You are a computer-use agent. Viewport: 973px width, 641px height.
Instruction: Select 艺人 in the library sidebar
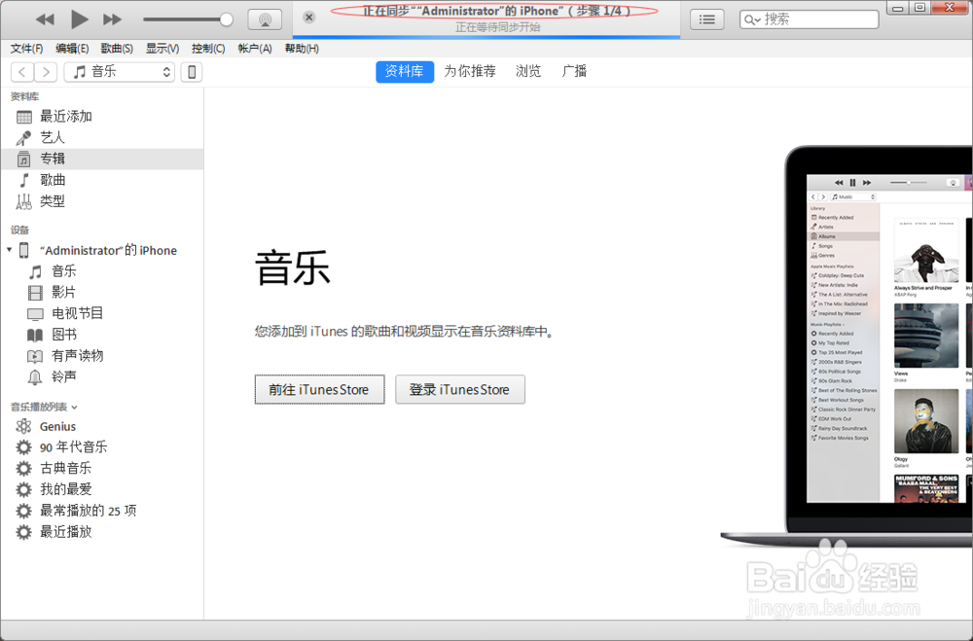tap(102, 138)
